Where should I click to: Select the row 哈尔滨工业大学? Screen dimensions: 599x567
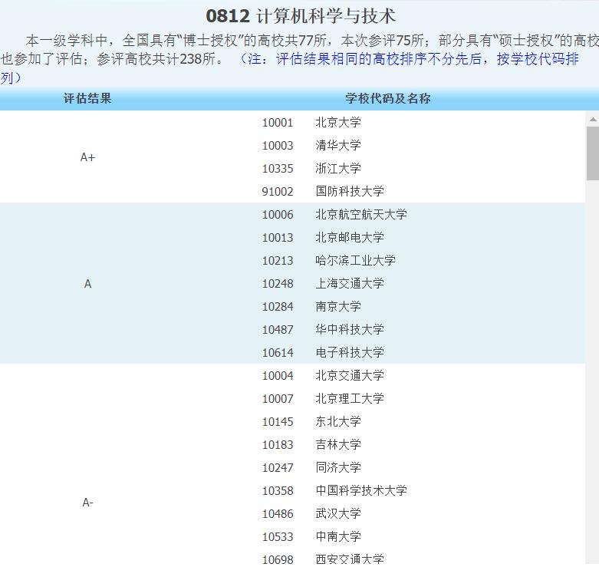(x=355, y=260)
